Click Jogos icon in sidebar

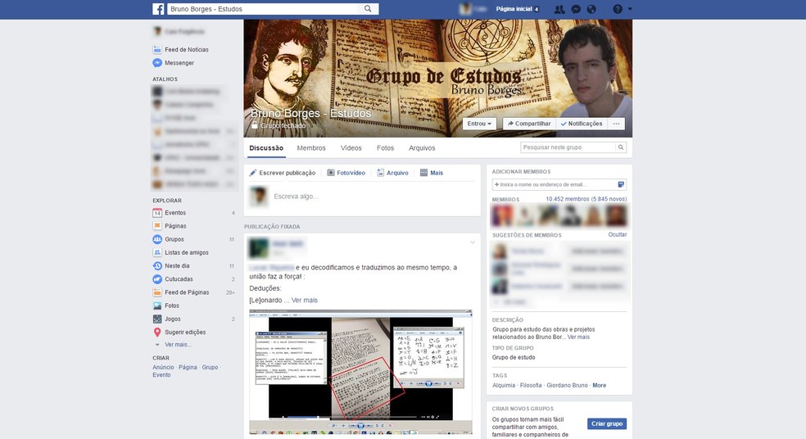(x=157, y=319)
